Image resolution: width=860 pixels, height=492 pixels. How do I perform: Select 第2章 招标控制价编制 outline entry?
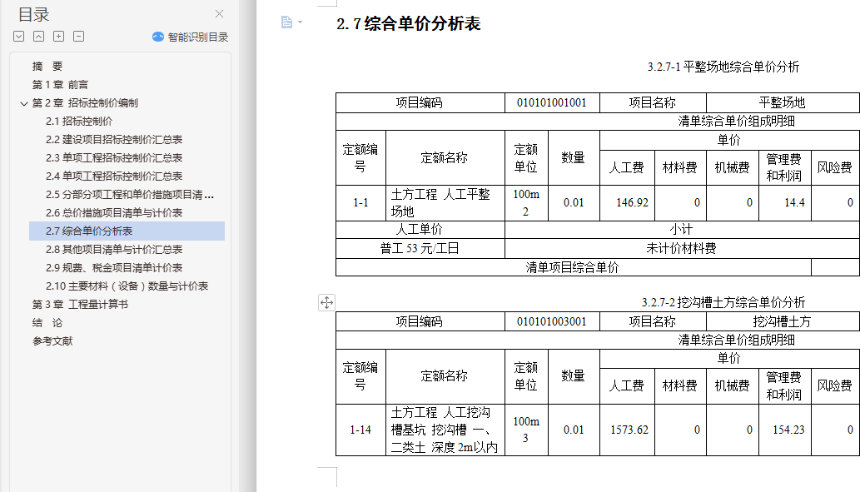[x=85, y=103]
